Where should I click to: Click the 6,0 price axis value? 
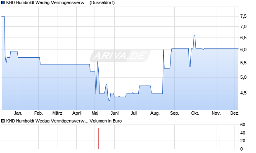[x=243, y=50]
